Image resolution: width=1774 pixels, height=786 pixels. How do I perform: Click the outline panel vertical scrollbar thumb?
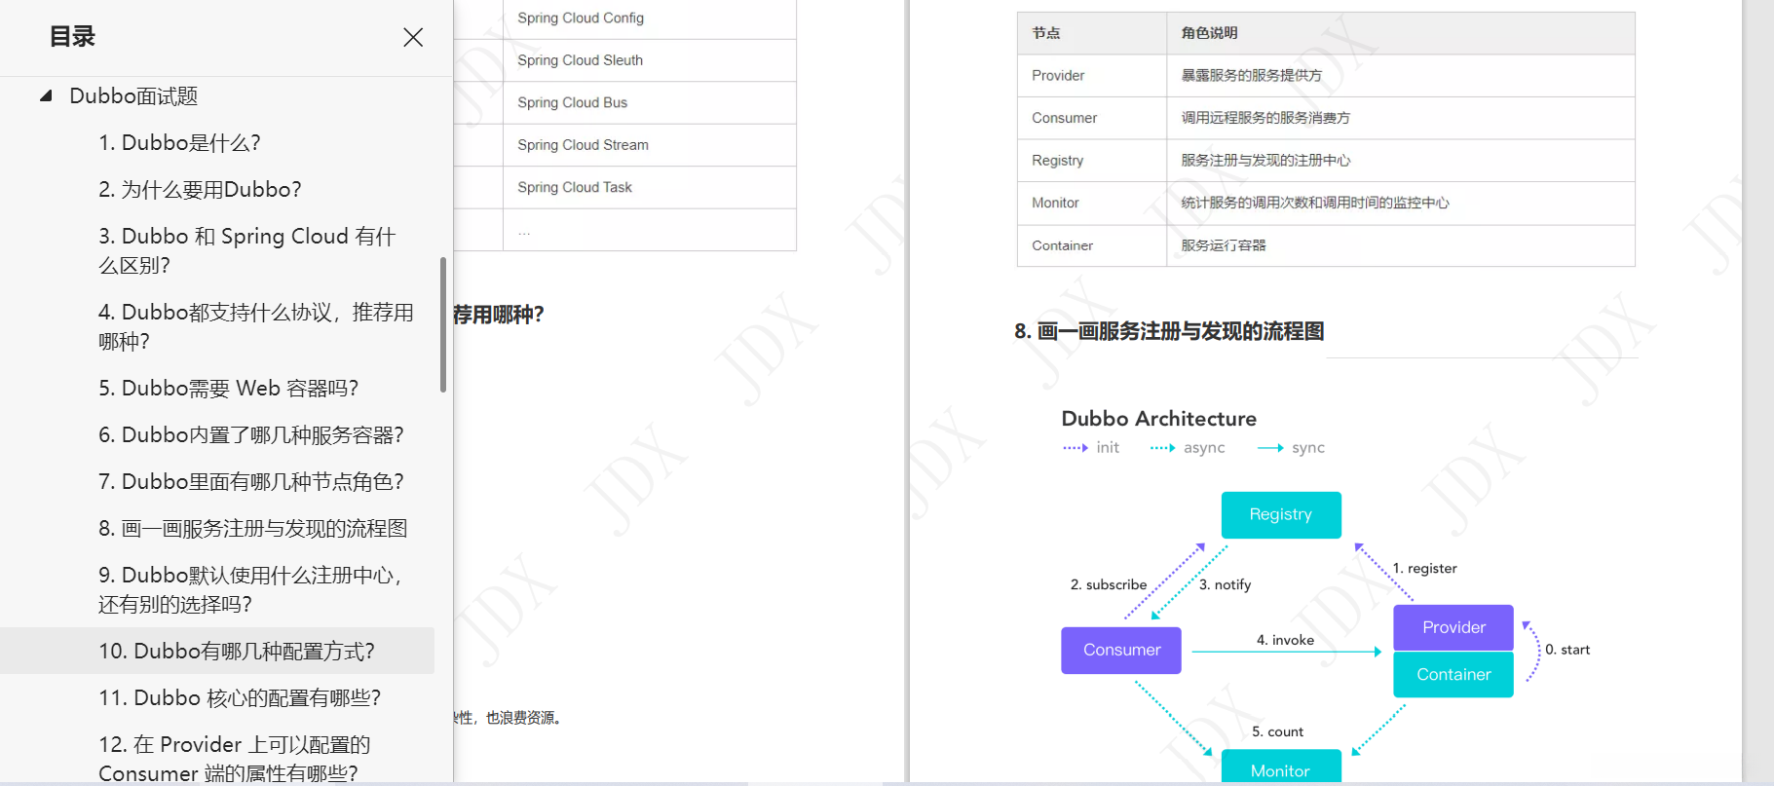443,324
